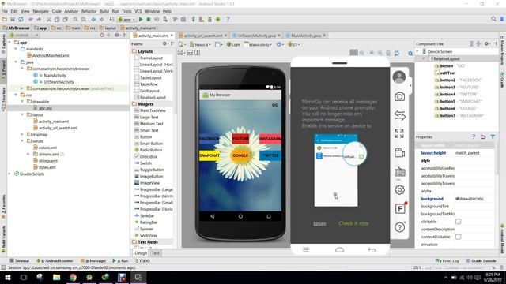Run the app with green play icon
This screenshot has height=284, width=506.
click(141, 19)
